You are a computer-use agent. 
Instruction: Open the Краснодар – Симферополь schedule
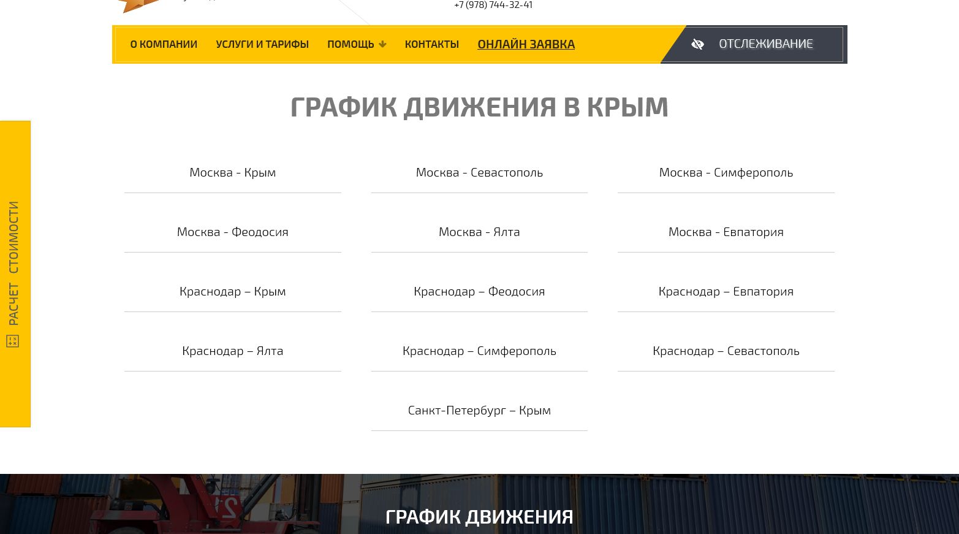[x=479, y=351]
